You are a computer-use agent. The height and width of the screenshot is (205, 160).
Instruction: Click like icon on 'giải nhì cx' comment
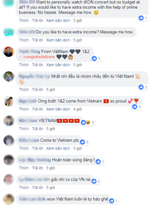[94, 181]
